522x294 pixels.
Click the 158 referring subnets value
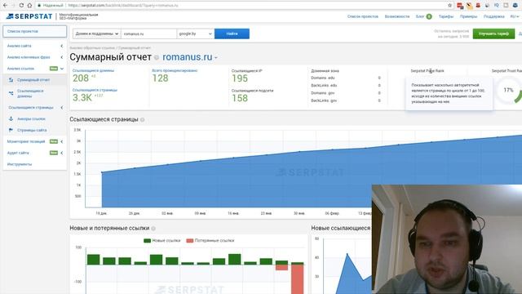tap(240, 98)
